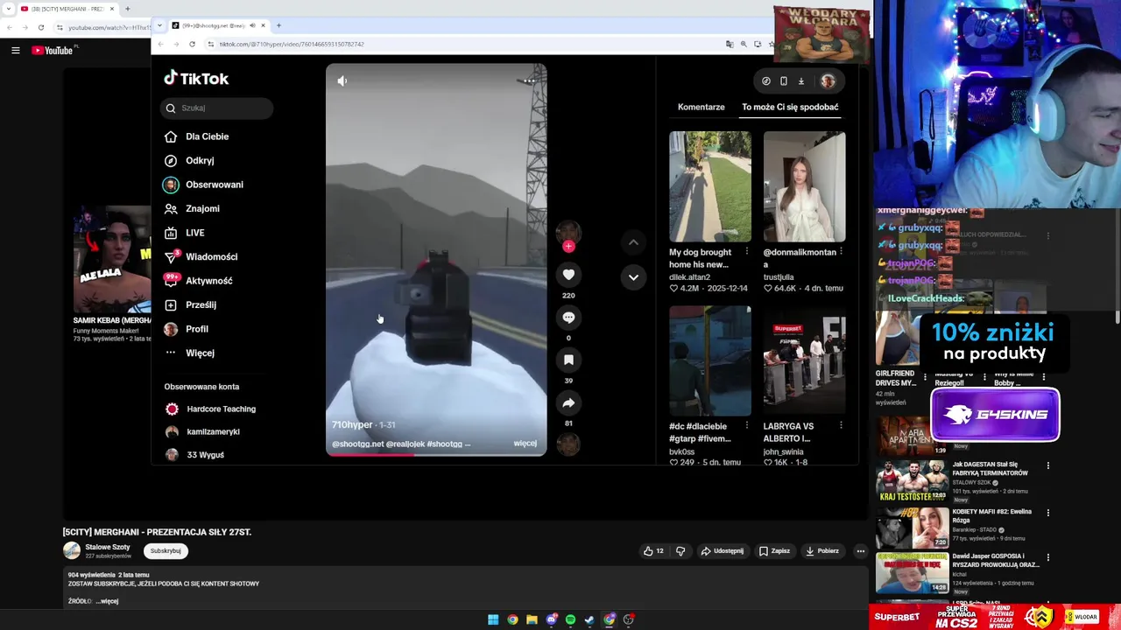Screen dimensions: 1121x630
Task: Subscribe to Stalowe Szoty with Subskrybuj
Action: pos(166,551)
